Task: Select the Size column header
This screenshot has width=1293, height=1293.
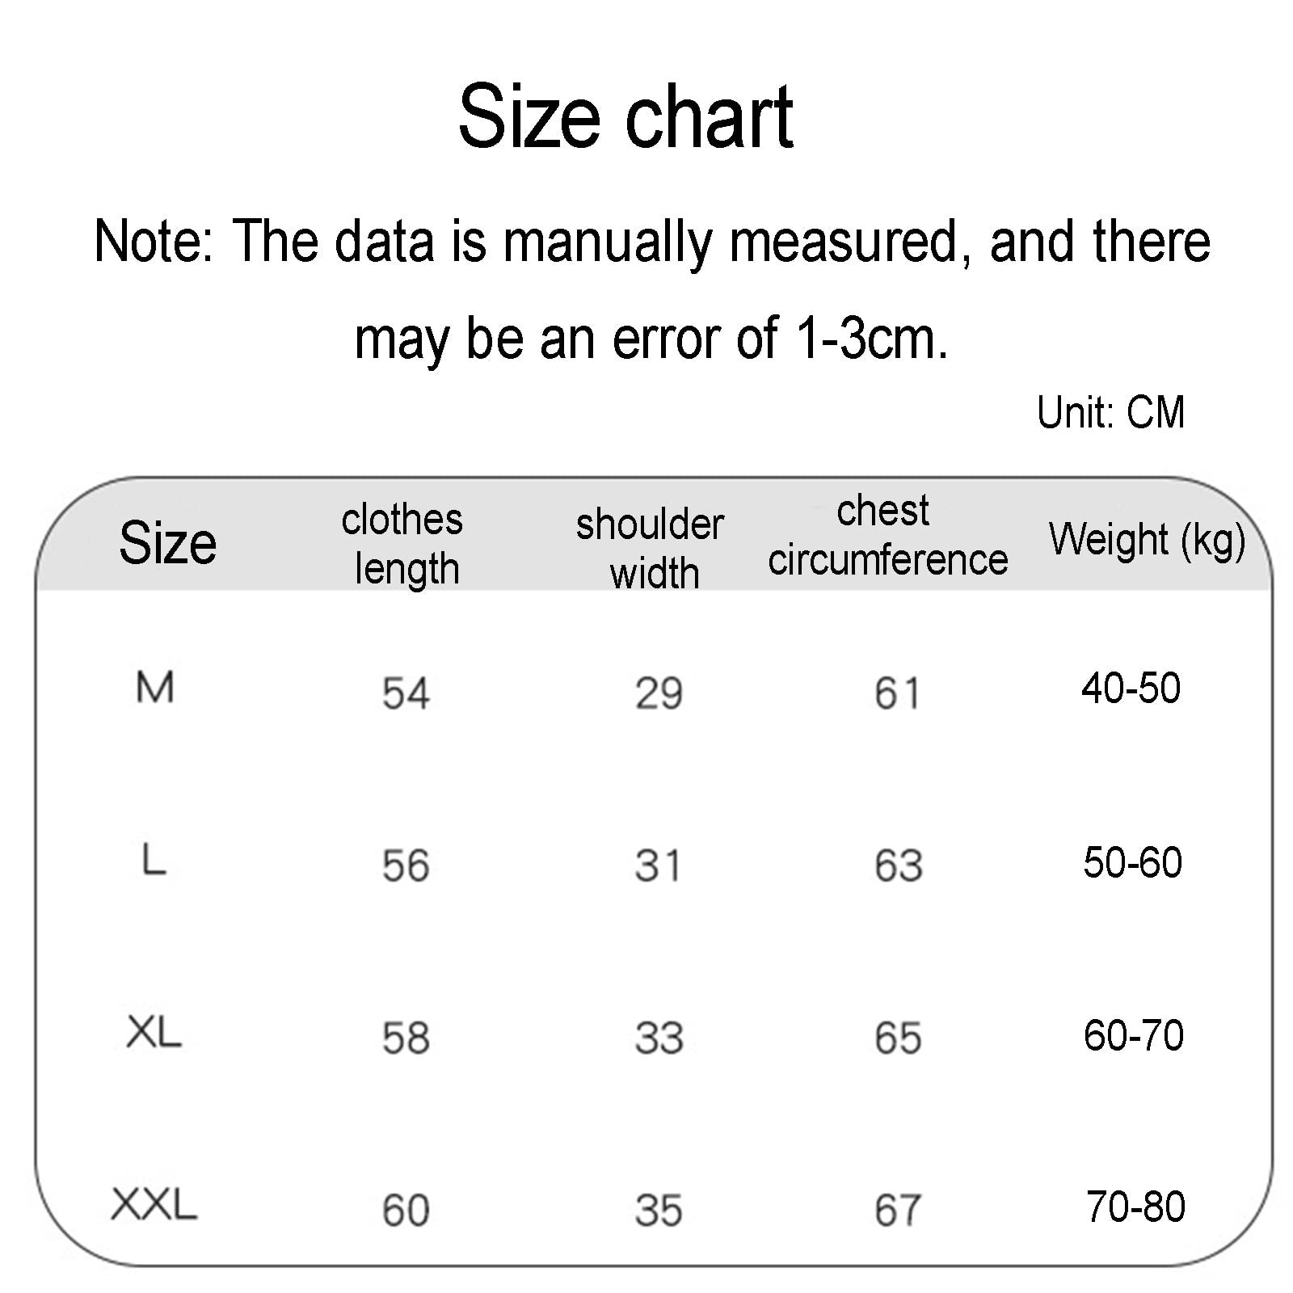Action: pos(167,542)
